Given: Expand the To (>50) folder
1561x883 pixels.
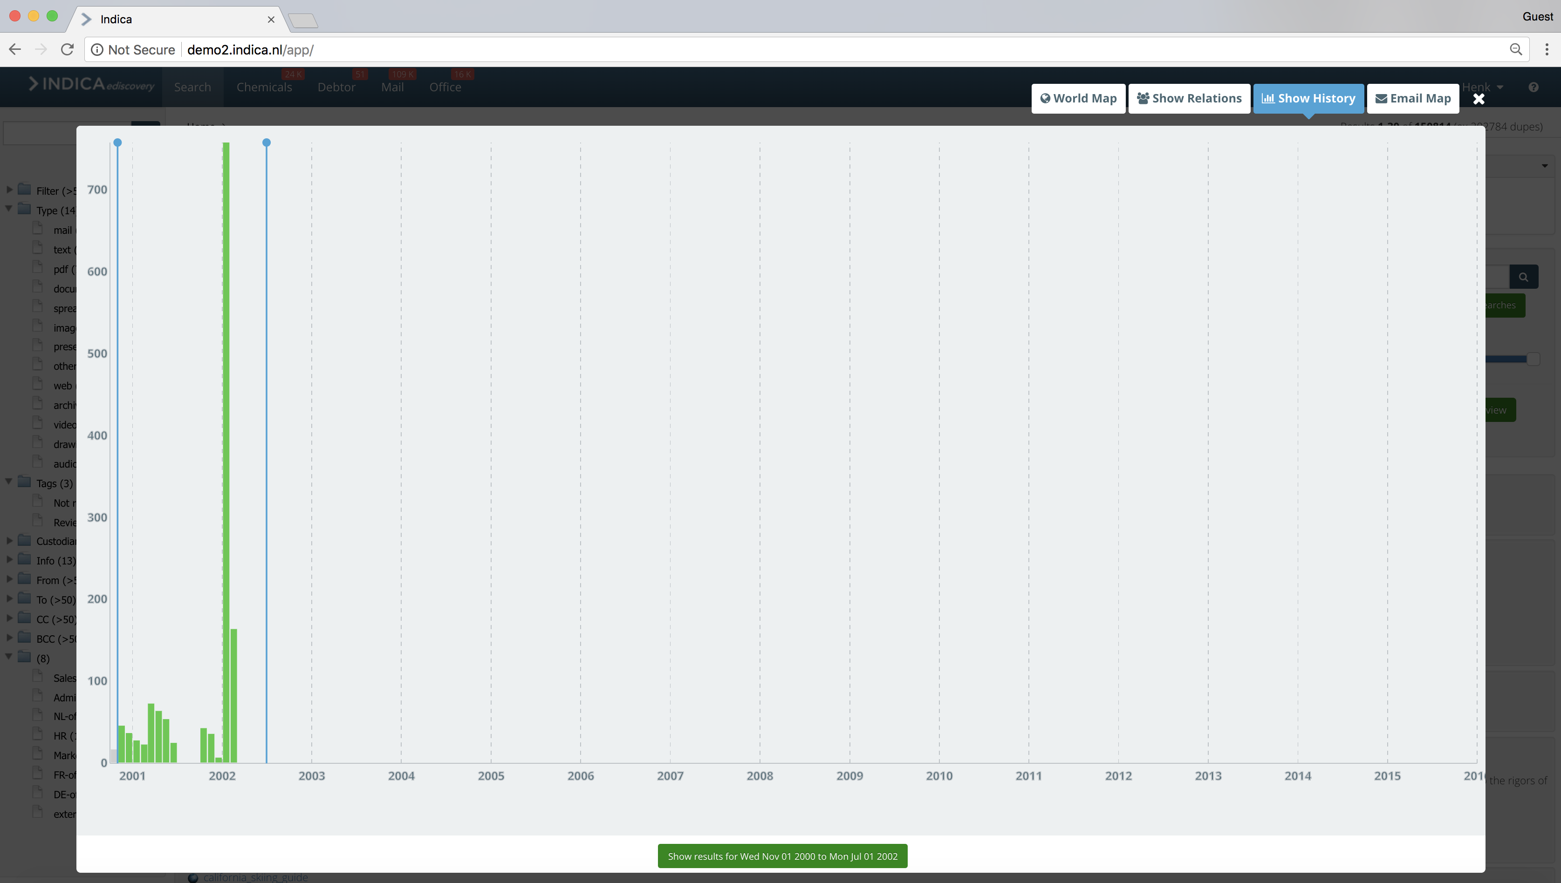Looking at the screenshot, I should (x=10, y=598).
